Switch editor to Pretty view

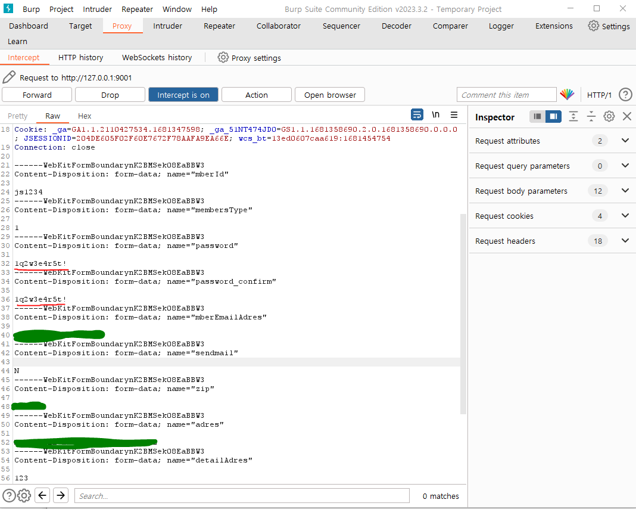coord(17,116)
